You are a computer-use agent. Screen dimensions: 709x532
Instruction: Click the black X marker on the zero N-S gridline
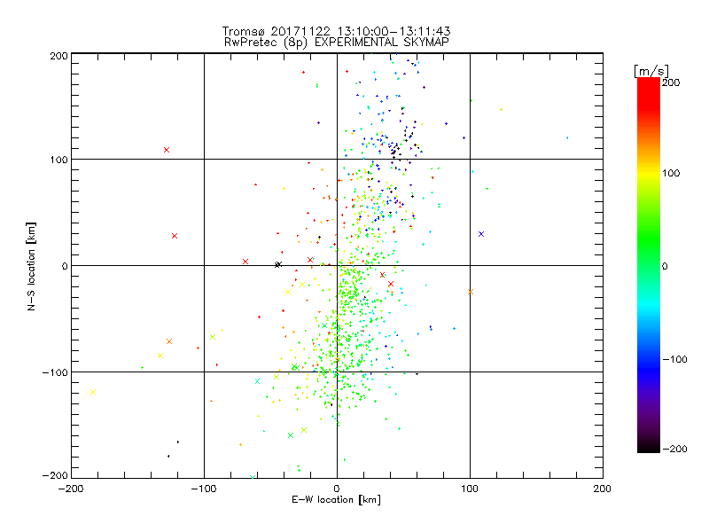(x=278, y=264)
